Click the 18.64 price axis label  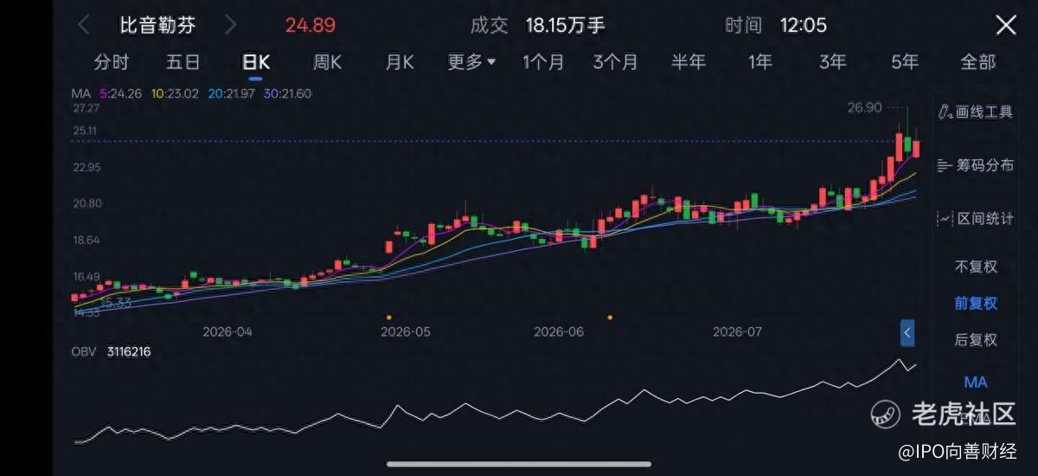pyautogui.click(x=86, y=240)
